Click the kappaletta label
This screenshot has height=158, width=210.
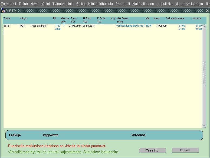51,135
